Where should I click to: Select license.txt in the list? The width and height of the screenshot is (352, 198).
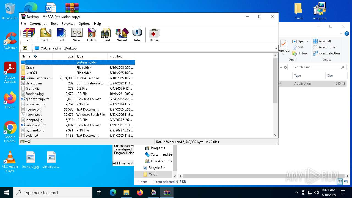pos(78,109)
